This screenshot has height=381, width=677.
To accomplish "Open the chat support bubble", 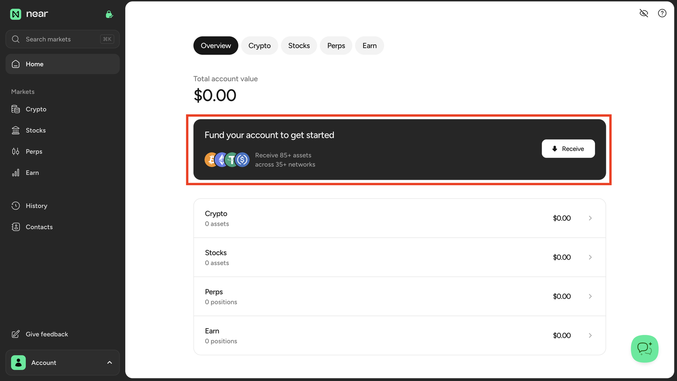I will coord(644,349).
